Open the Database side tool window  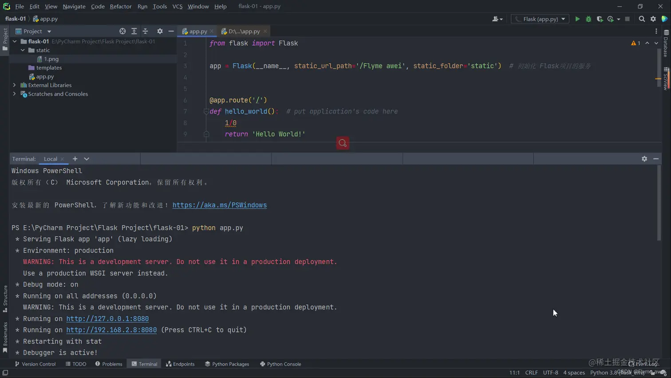coord(666,44)
